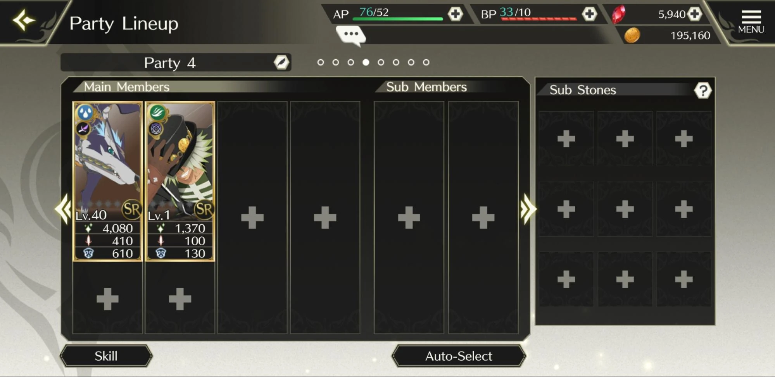Select the Lv.1 SR character card
Screen dimensions: 775x377
(x=180, y=181)
